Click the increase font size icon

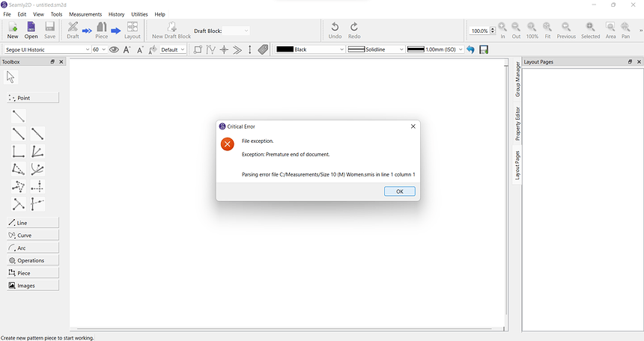pos(127,49)
